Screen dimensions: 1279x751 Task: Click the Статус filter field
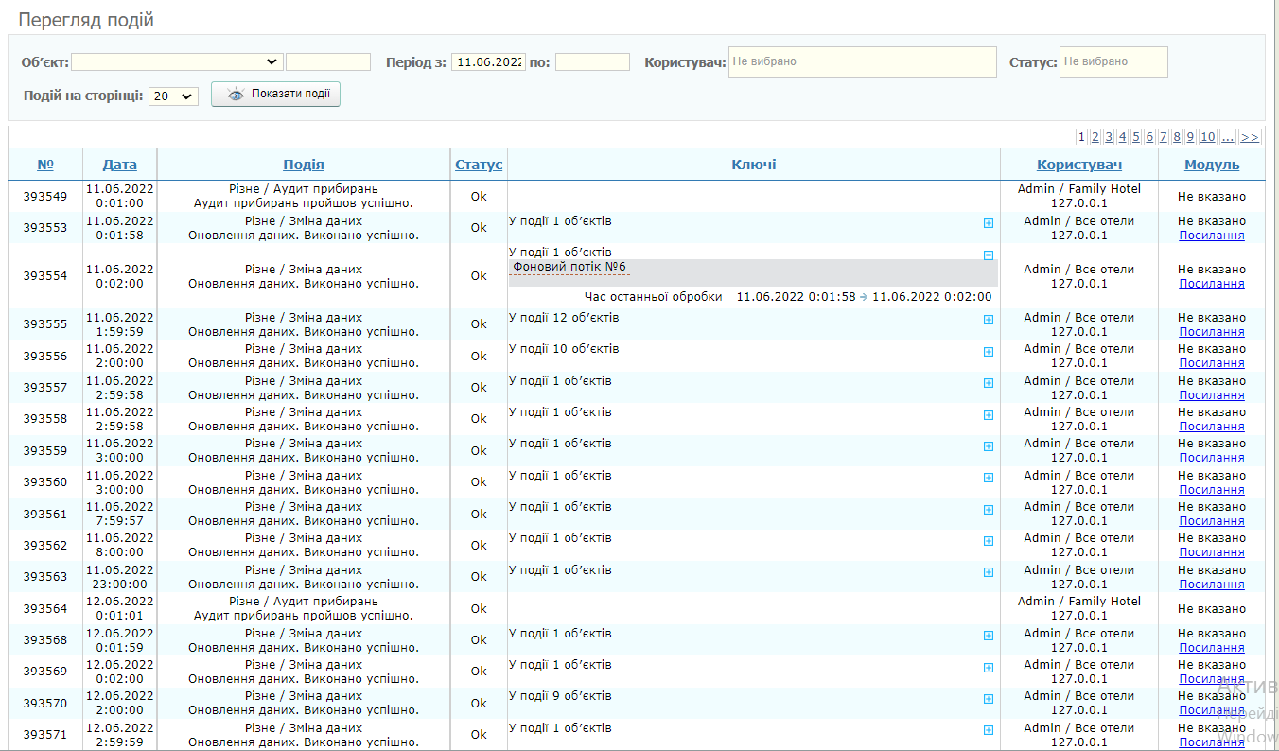pyautogui.click(x=1113, y=61)
